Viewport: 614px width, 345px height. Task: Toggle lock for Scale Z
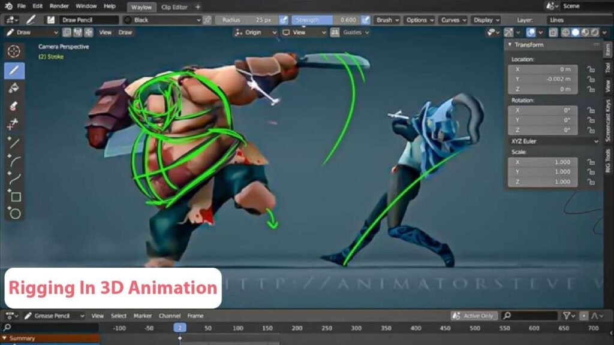coord(591,182)
